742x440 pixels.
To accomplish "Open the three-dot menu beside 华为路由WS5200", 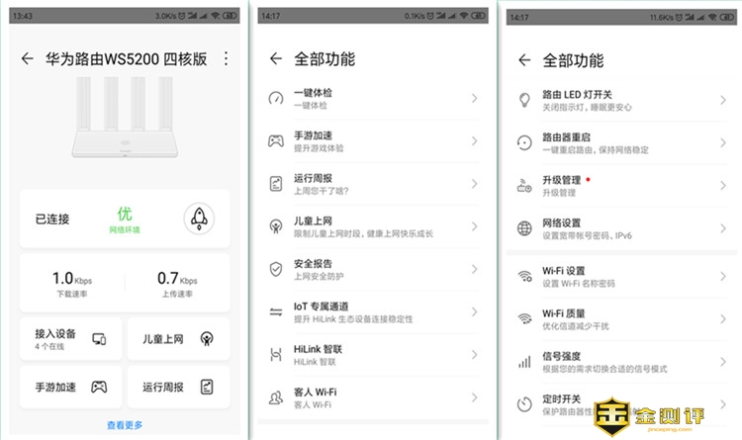I will point(226,58).
